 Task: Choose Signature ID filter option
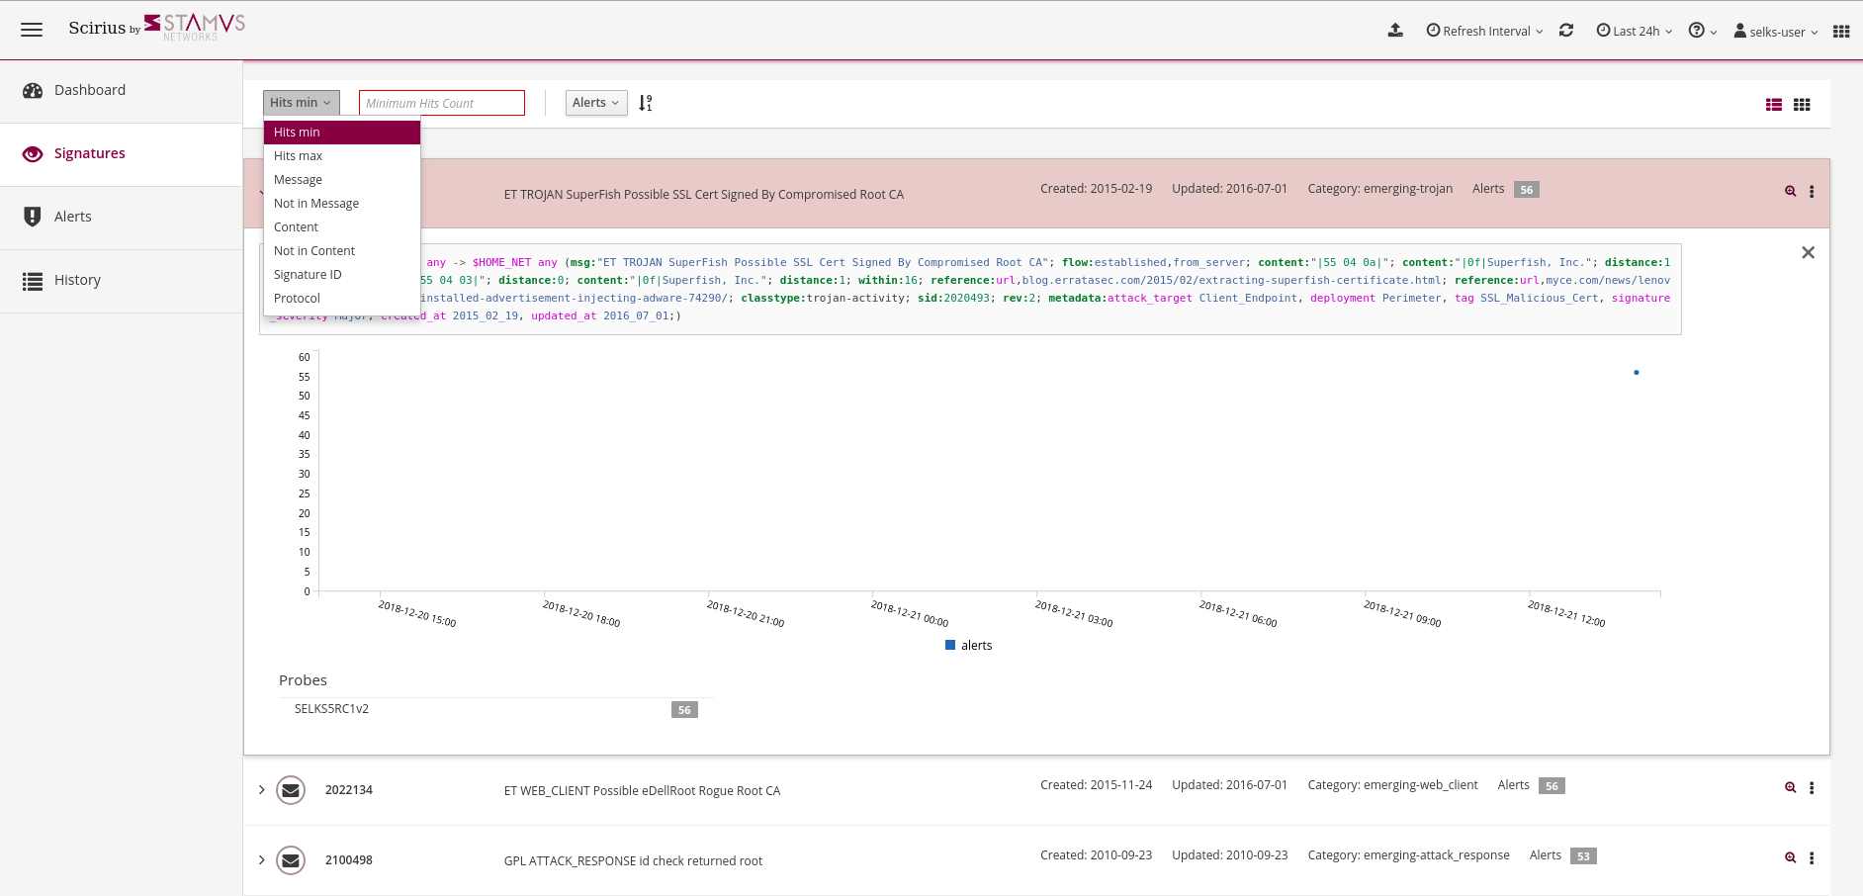click(x=342, y=275)
